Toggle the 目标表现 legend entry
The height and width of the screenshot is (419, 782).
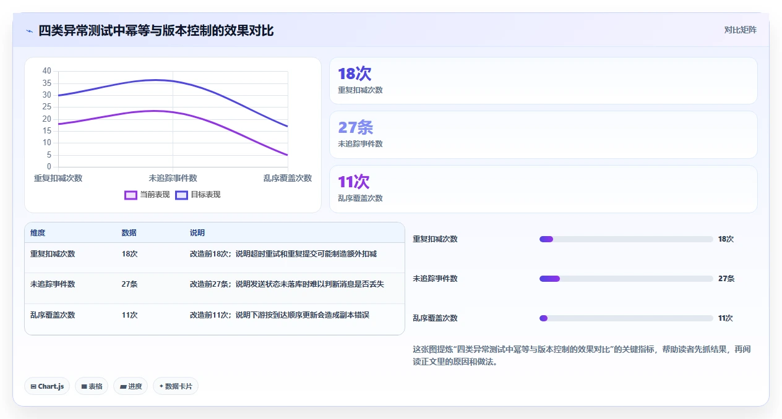point(198,195)
